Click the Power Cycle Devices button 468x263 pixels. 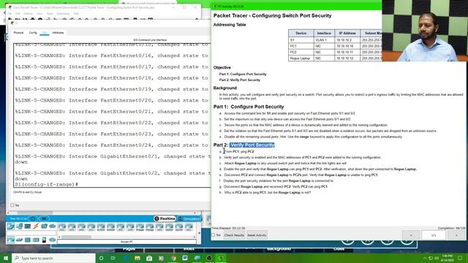[33, 218]
